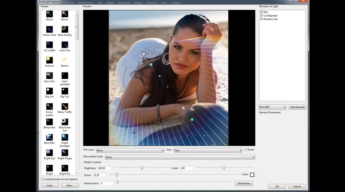Click the Brightness slider handle
345x192 pixels.
coord(142,168)
